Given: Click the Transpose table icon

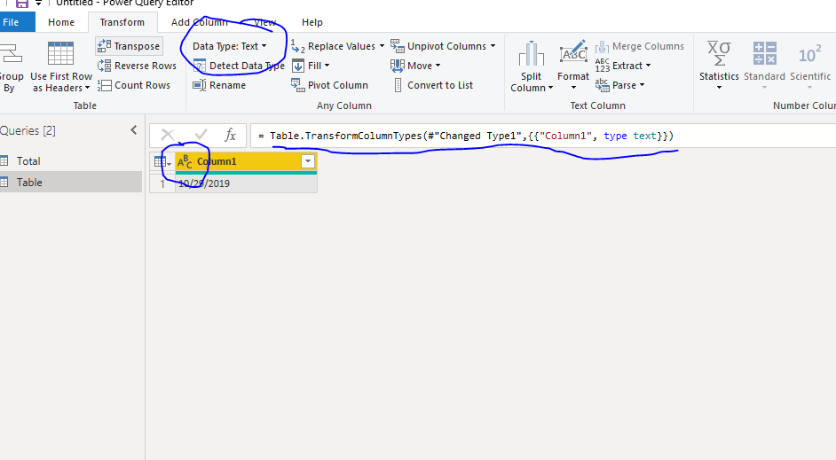Looking at the screenshot, I should (104, 46).
